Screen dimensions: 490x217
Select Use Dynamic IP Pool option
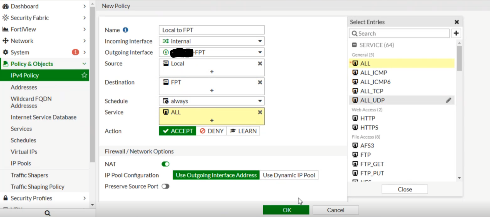(x=289, y=175)
